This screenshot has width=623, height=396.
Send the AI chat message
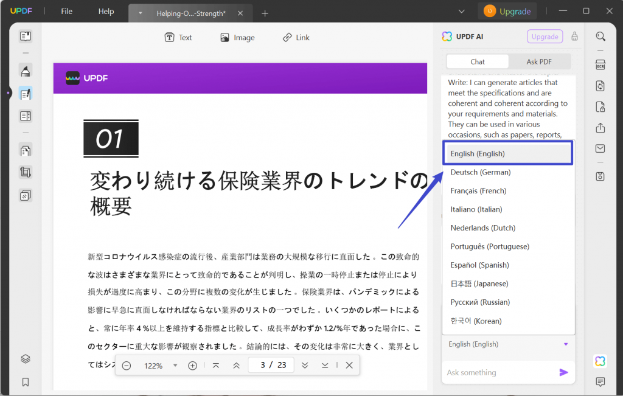[564, 372]
